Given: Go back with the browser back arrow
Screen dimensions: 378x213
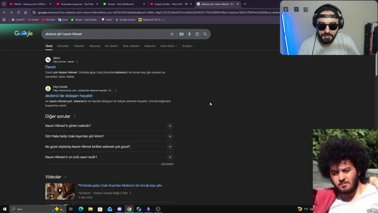Looking at the screenshot, I should point(4,12).
